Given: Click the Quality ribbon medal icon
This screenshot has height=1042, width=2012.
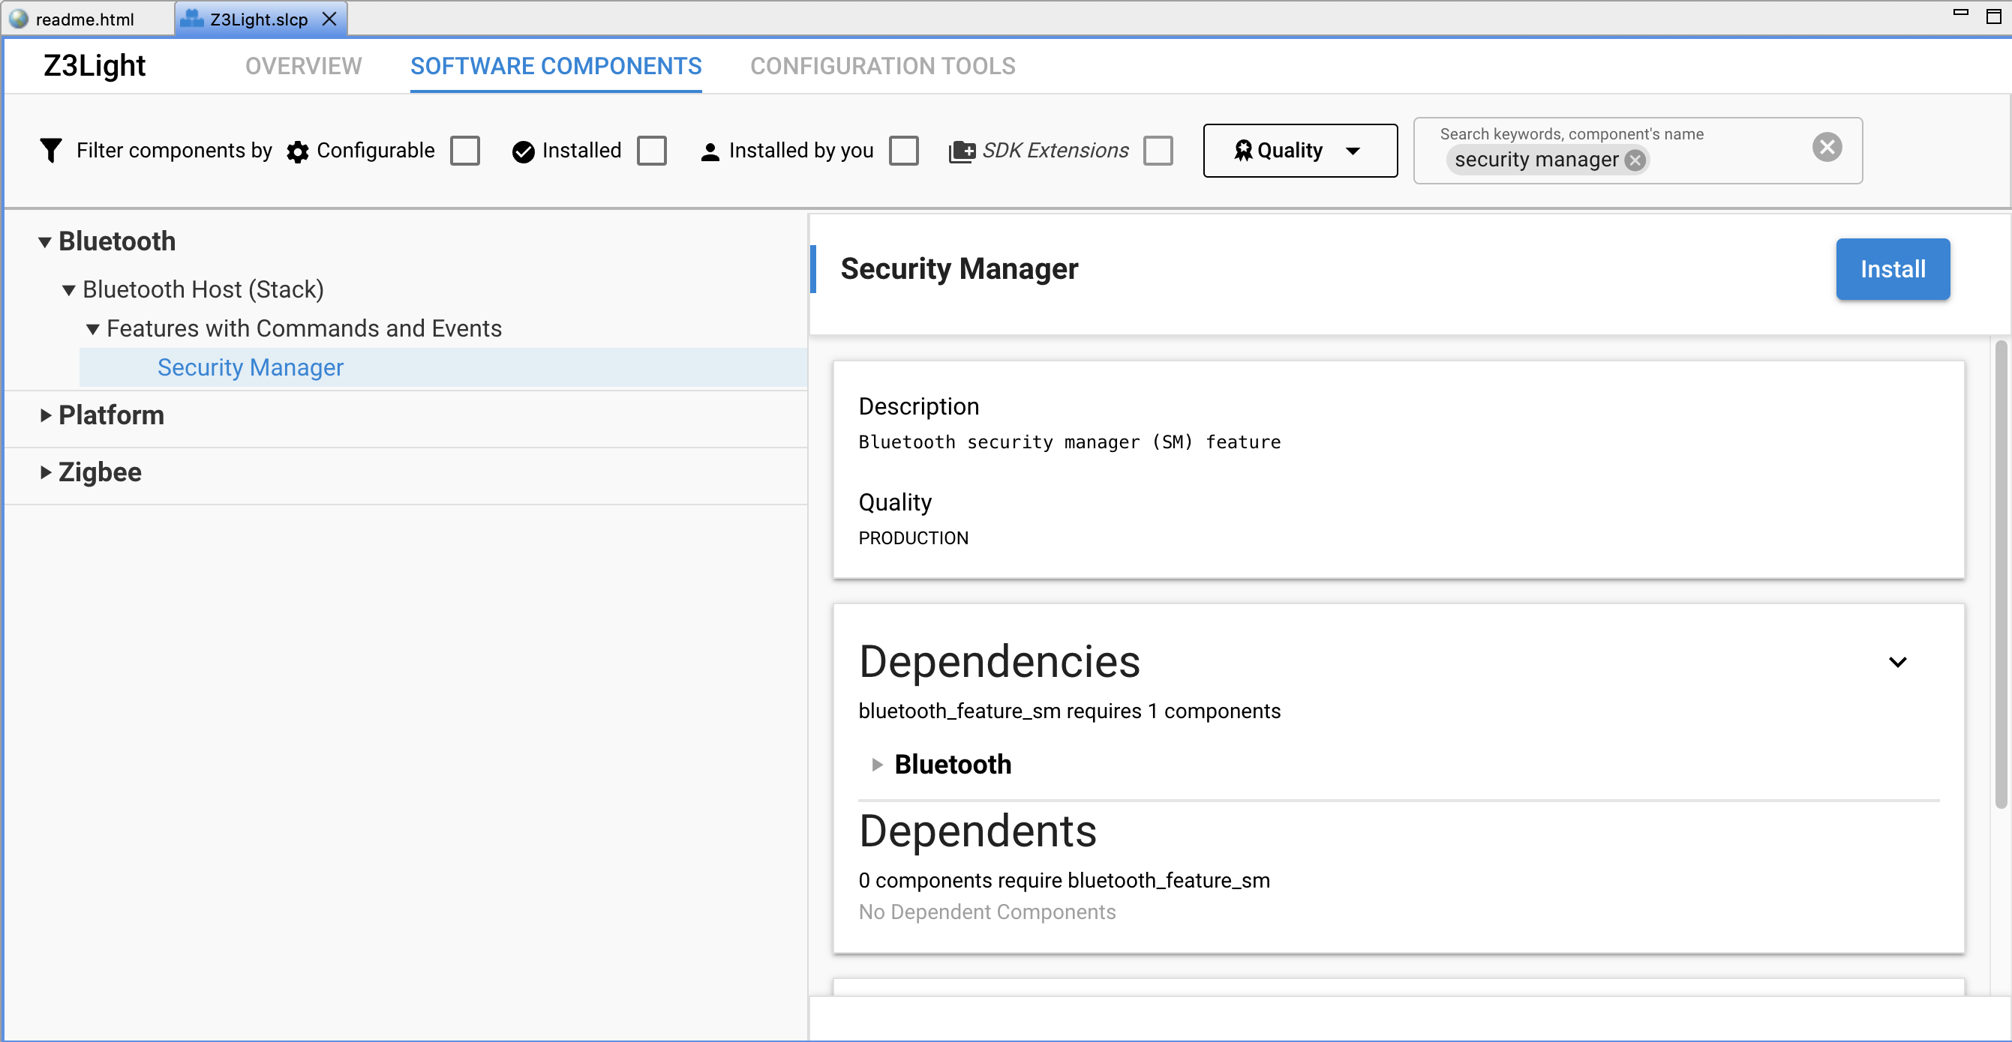Looking at the screenshot, I should pos(1244,150).
